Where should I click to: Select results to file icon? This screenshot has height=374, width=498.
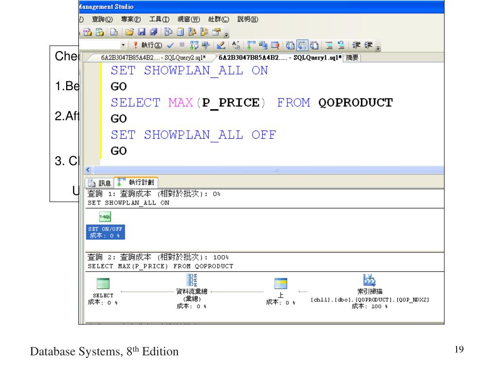pyautogui.click(x=314, y=45)
